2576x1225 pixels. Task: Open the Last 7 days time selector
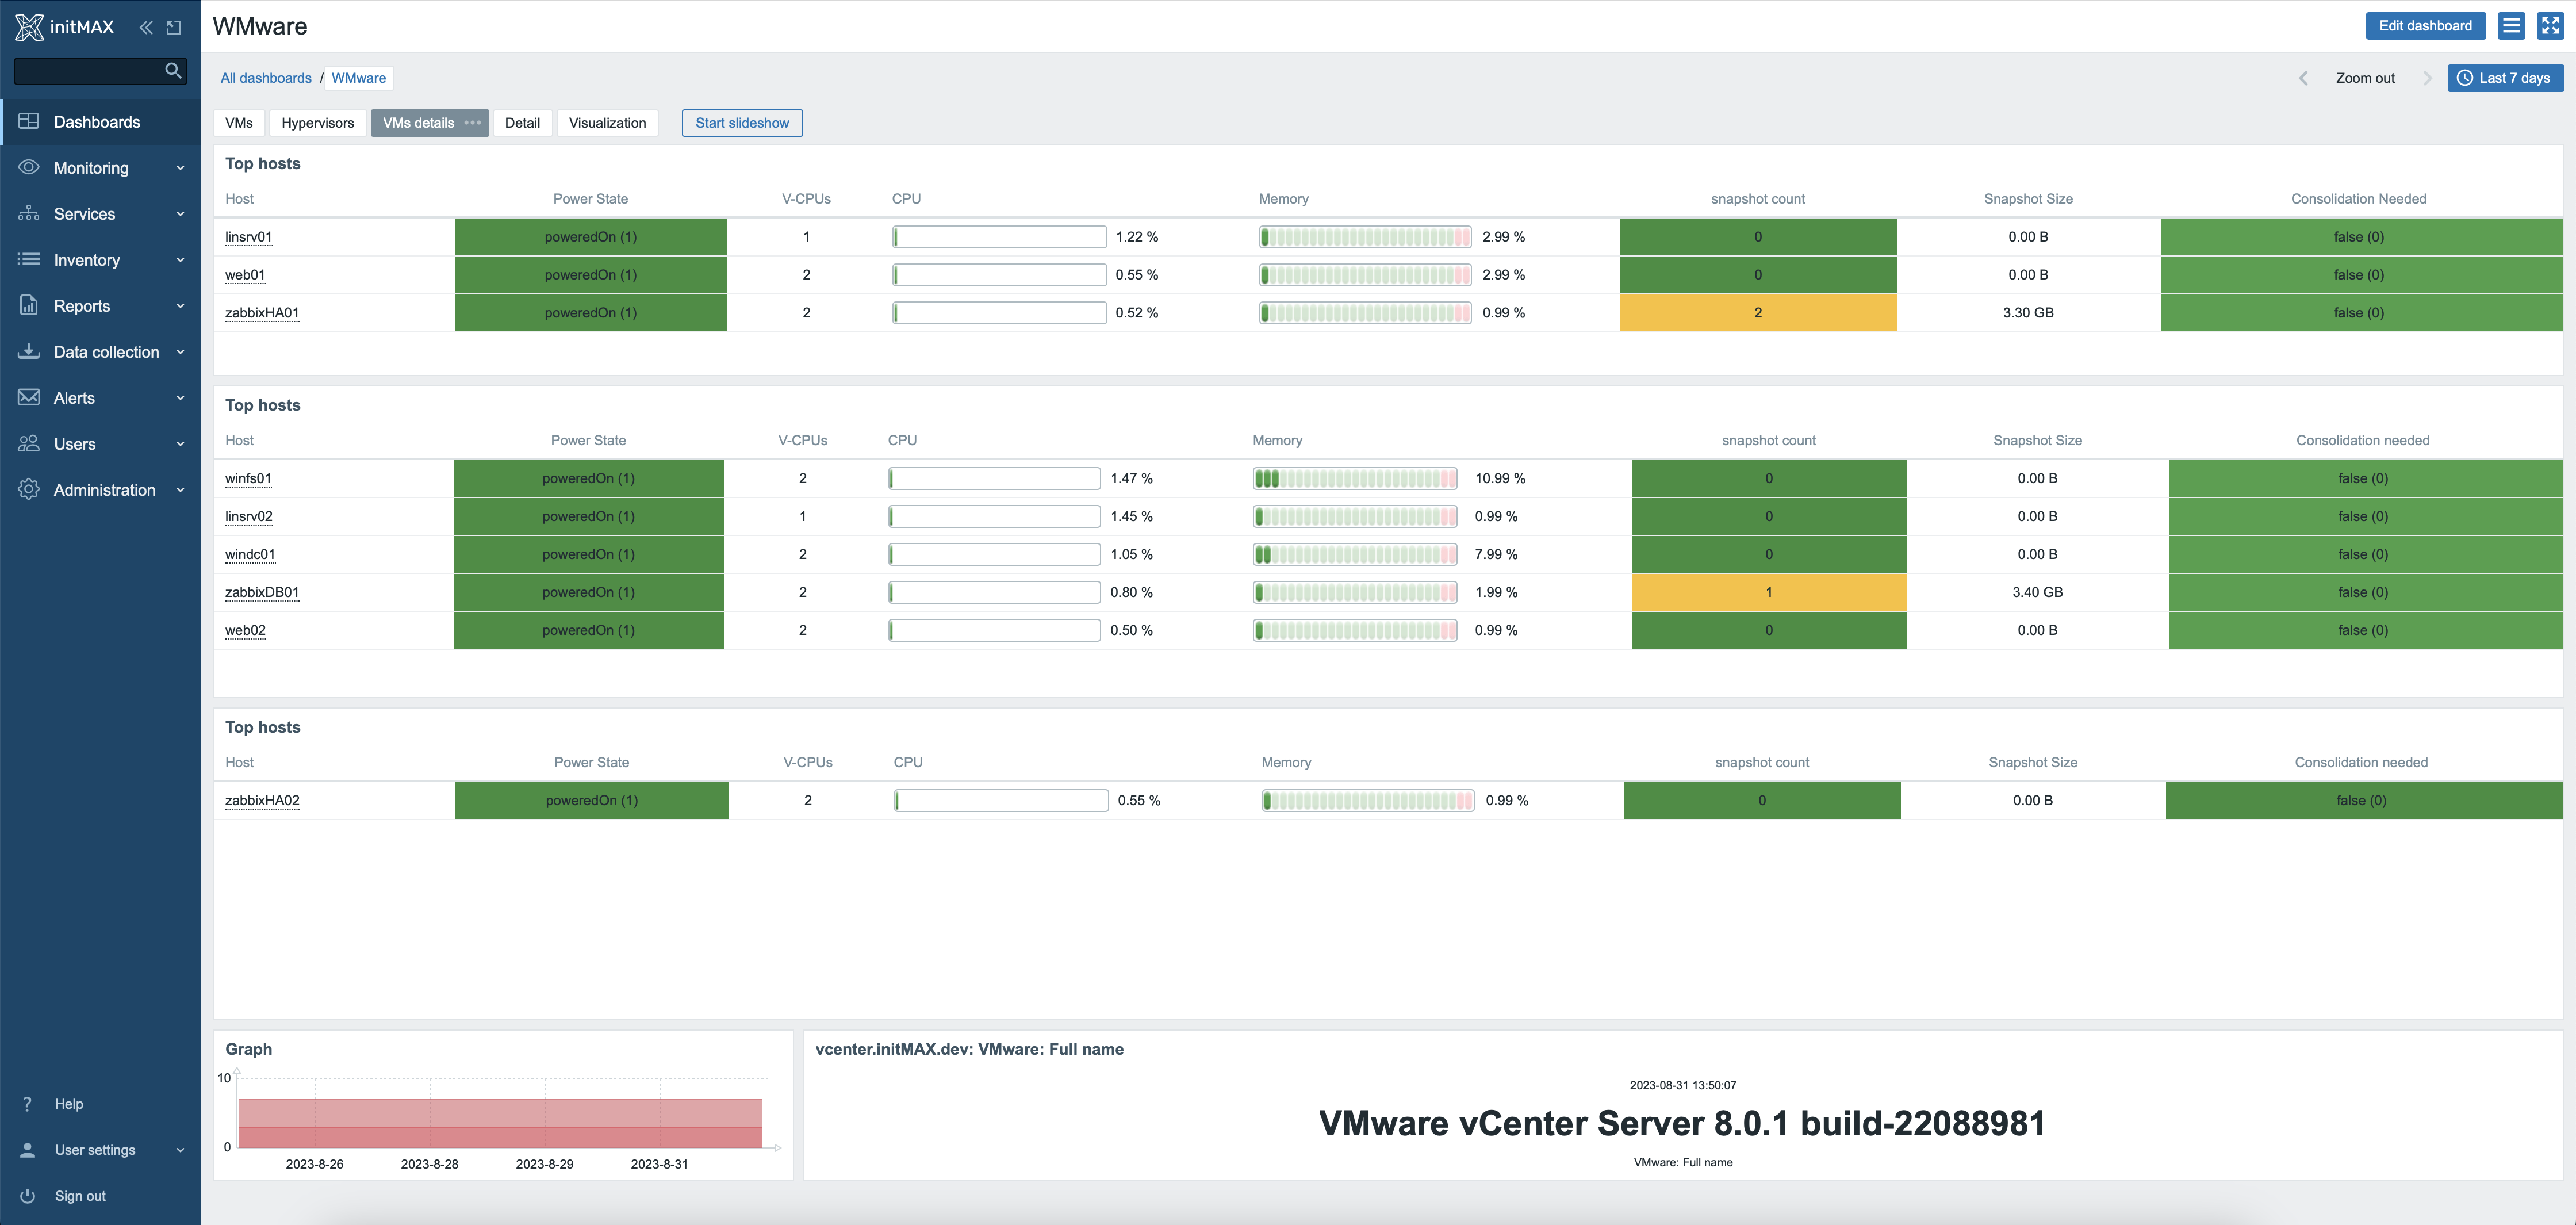coord(2505,78)
